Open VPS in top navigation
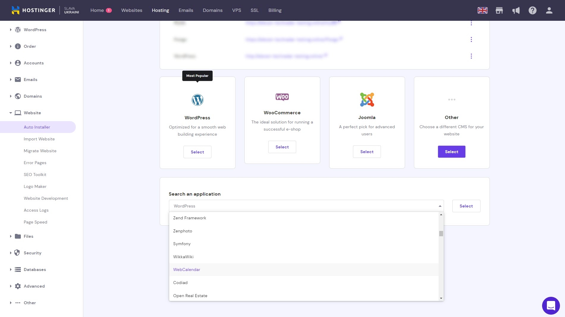This screenshot has width=565, height=317. pyautogui.click(x=237, y=10)
